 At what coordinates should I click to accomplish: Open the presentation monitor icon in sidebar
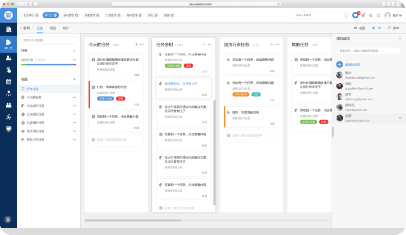click(9, 129)
